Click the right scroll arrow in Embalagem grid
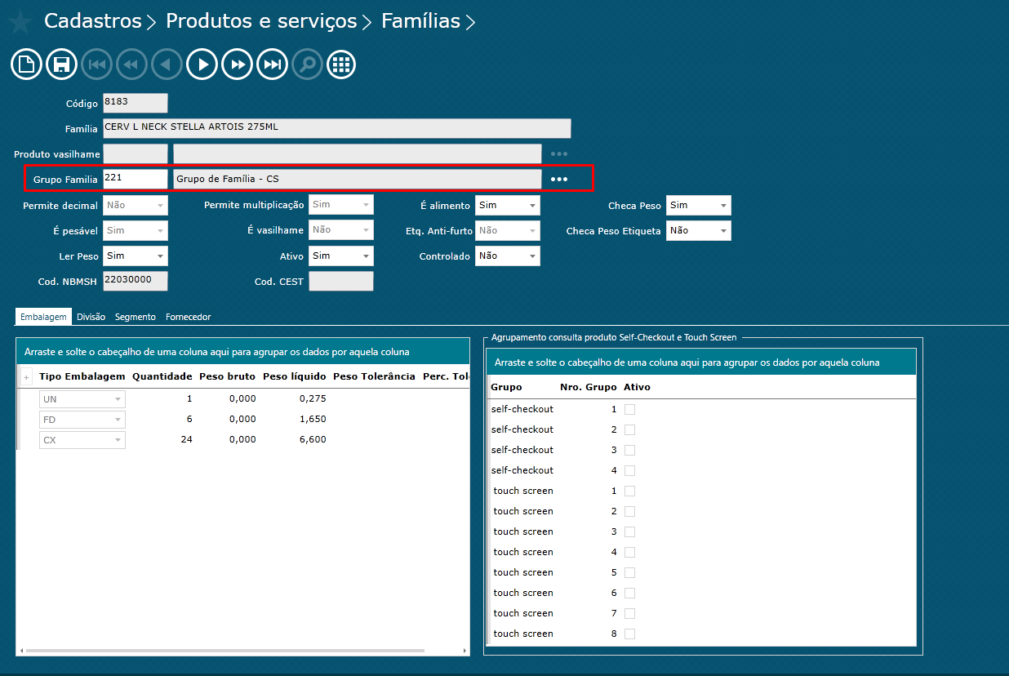The width and height of the screenshot is (1009, 676). 464,651
